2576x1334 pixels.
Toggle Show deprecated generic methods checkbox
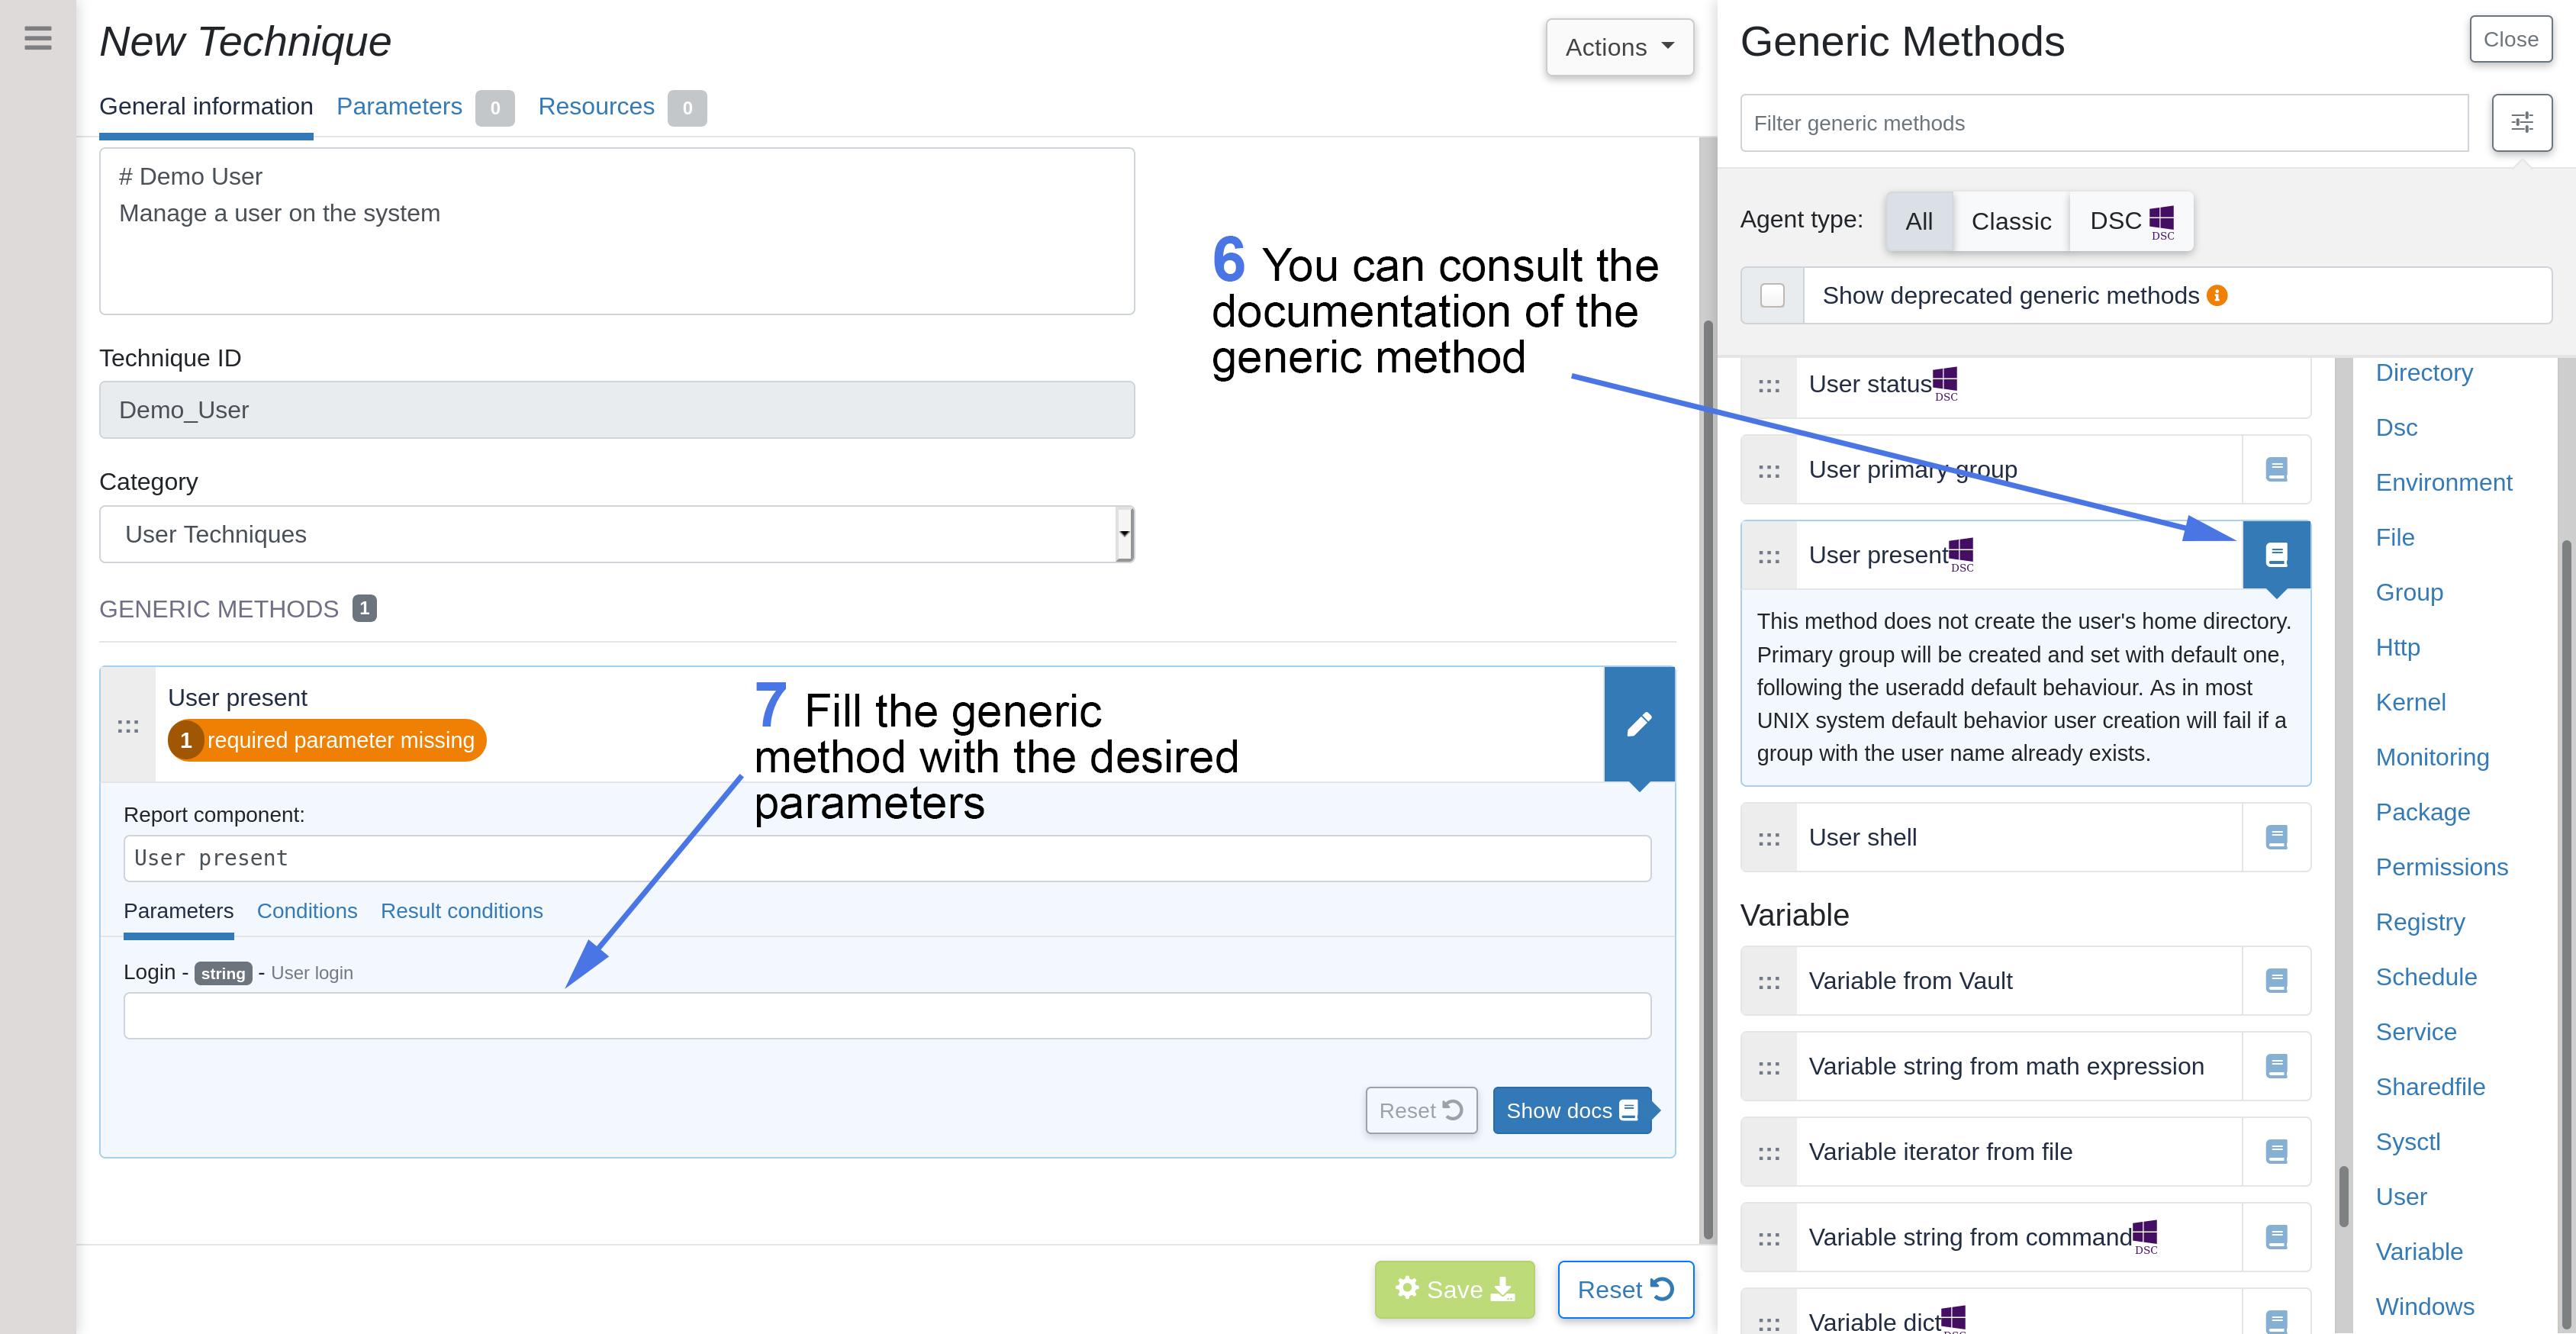(x=1775, y=295)
